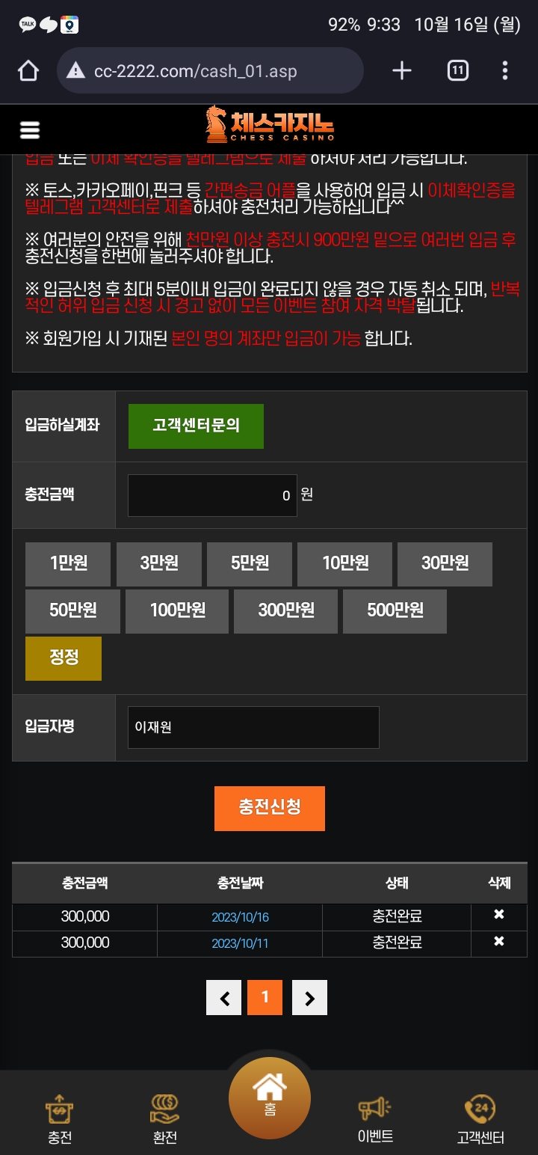Image resolution: width=538 pixels, height=1155 pixels.
Task: Open browser three-dot overflow menu
Action: click(x=505, y=71)
